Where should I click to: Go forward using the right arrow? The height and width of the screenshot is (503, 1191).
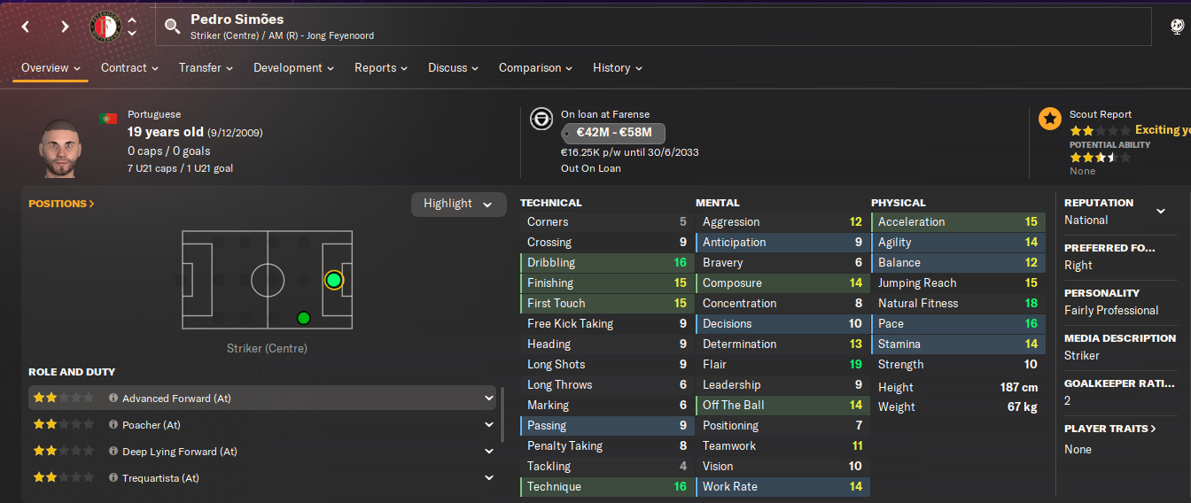65,27
